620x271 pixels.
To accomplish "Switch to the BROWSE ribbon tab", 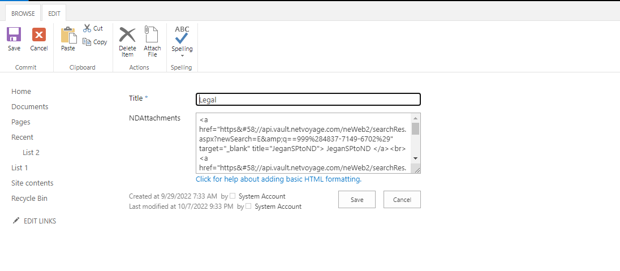I will pyautogui.click(x=23, y=14).
